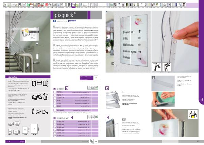Click the '8-13' reference badge by the product b text
The image size is (204, 145).
click(x=124, y=119)
